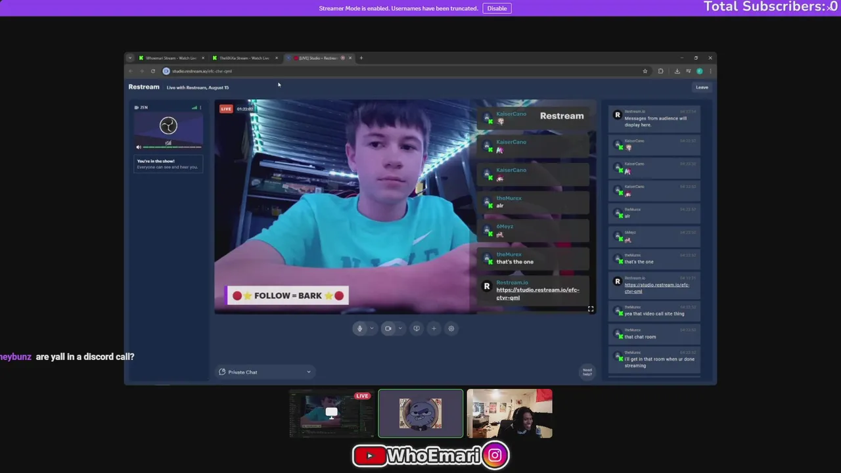Image resolution: width=841 pixels, height=473 pixels.
Task: Select the LIVE Studio Restream browser tab
Action: [318, 58]
